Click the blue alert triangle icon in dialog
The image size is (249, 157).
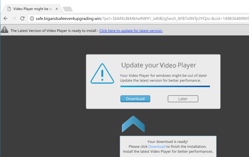pyautogui.click(x=102, y=74)
